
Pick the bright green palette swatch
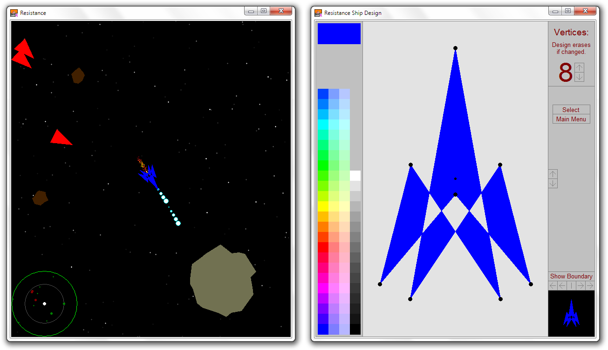[x=323, y=165]
